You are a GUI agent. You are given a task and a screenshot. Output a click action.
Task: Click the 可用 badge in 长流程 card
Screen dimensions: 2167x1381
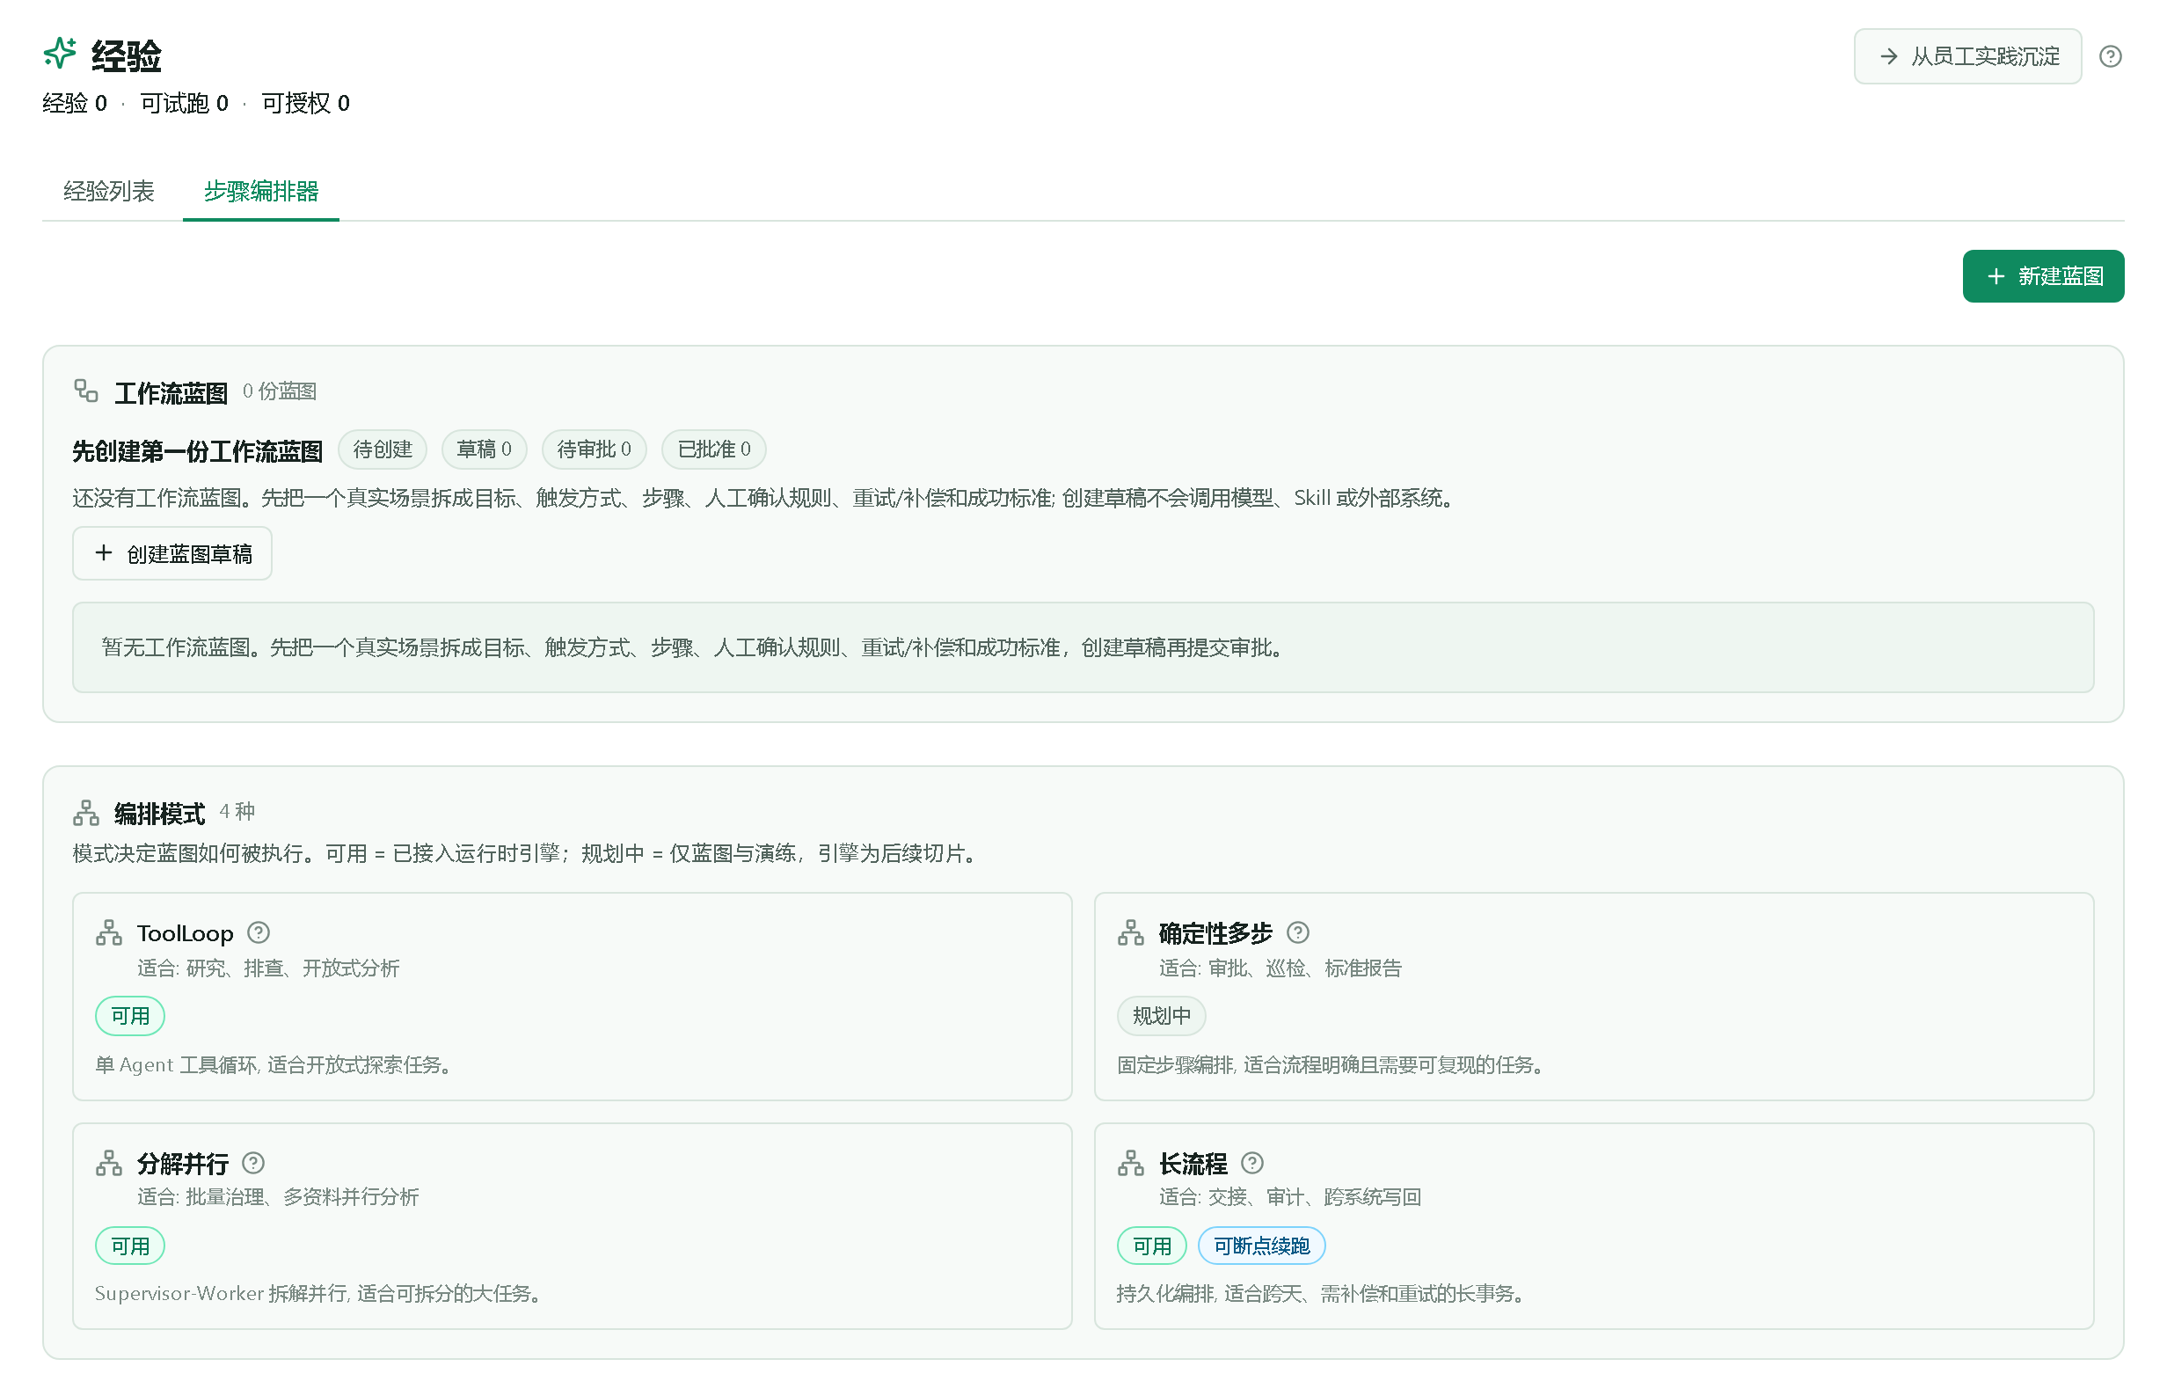click(x=1152, y=1247)
